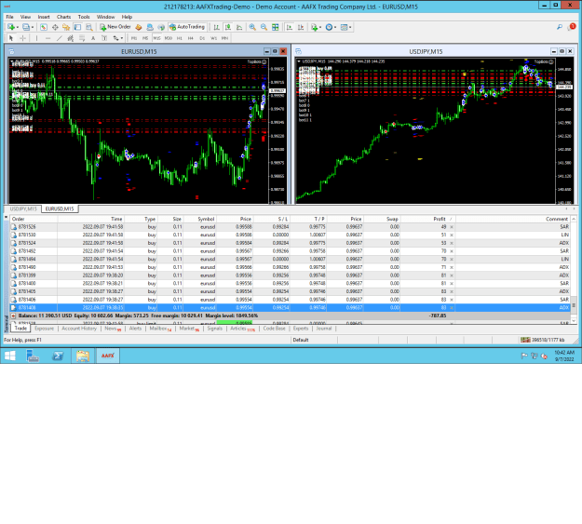Open the Profiles icon
The image size is (582, 524).
coord(26,27)
